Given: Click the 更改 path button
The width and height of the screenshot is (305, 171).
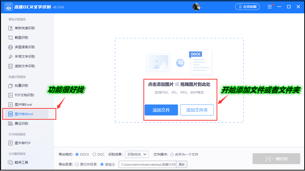Looking at the screenshot, I should (x=182, y=164).
